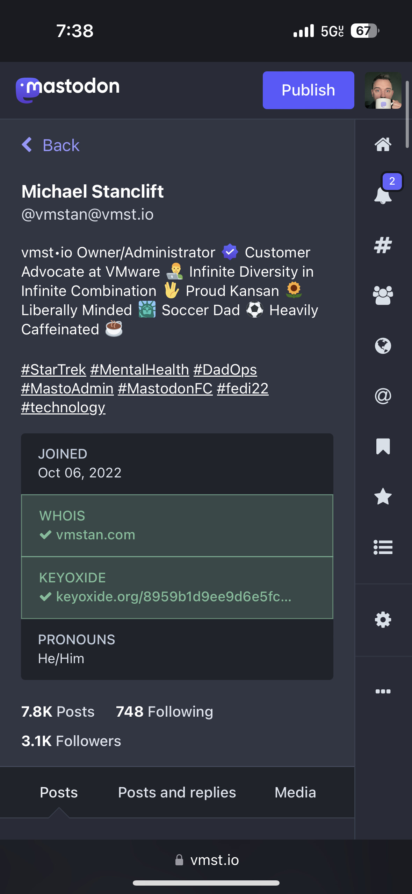412x894 pixels.
Task: Open the Home timeline icon
Action: tap(383, 144)
